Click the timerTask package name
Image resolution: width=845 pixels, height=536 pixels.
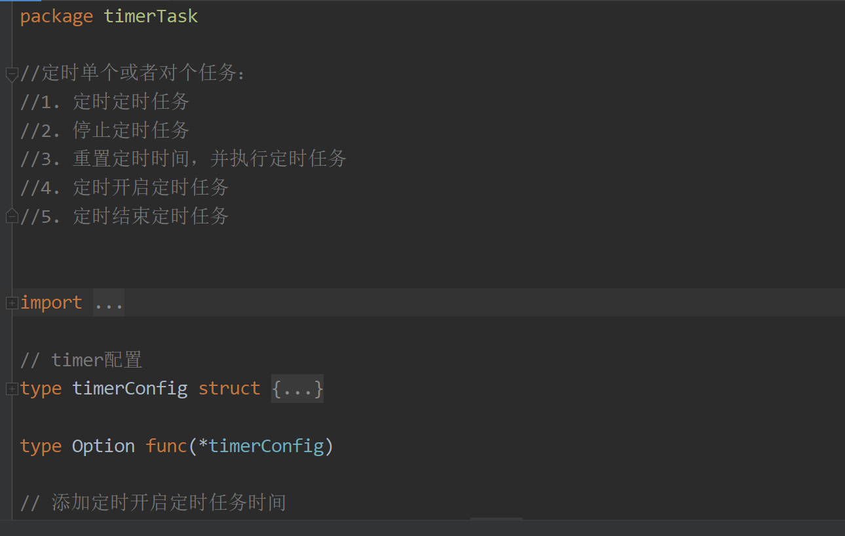(x=151, y=16)
